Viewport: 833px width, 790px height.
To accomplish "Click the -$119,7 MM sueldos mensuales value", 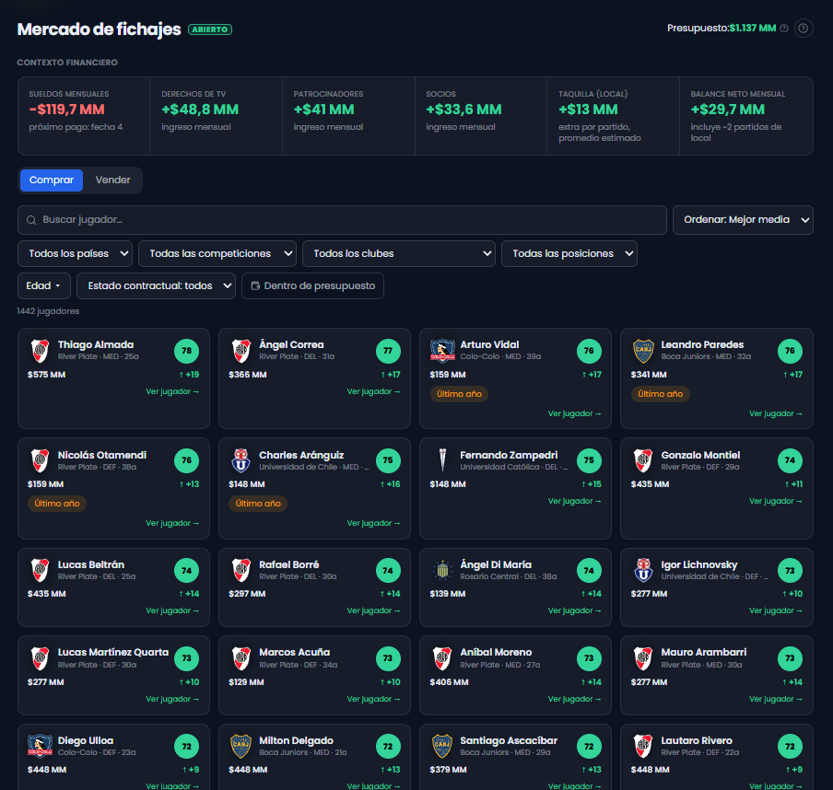I will (x=67, y=110).
